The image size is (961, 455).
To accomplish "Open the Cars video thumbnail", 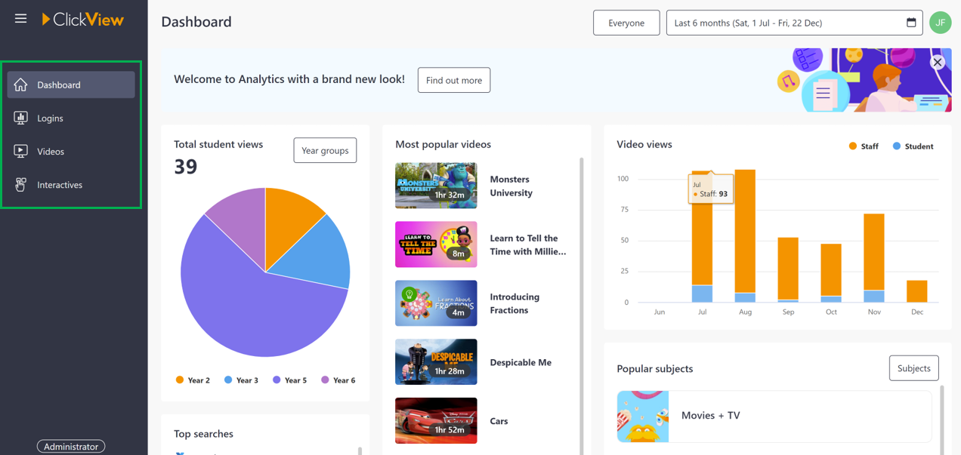I will 436,420.
